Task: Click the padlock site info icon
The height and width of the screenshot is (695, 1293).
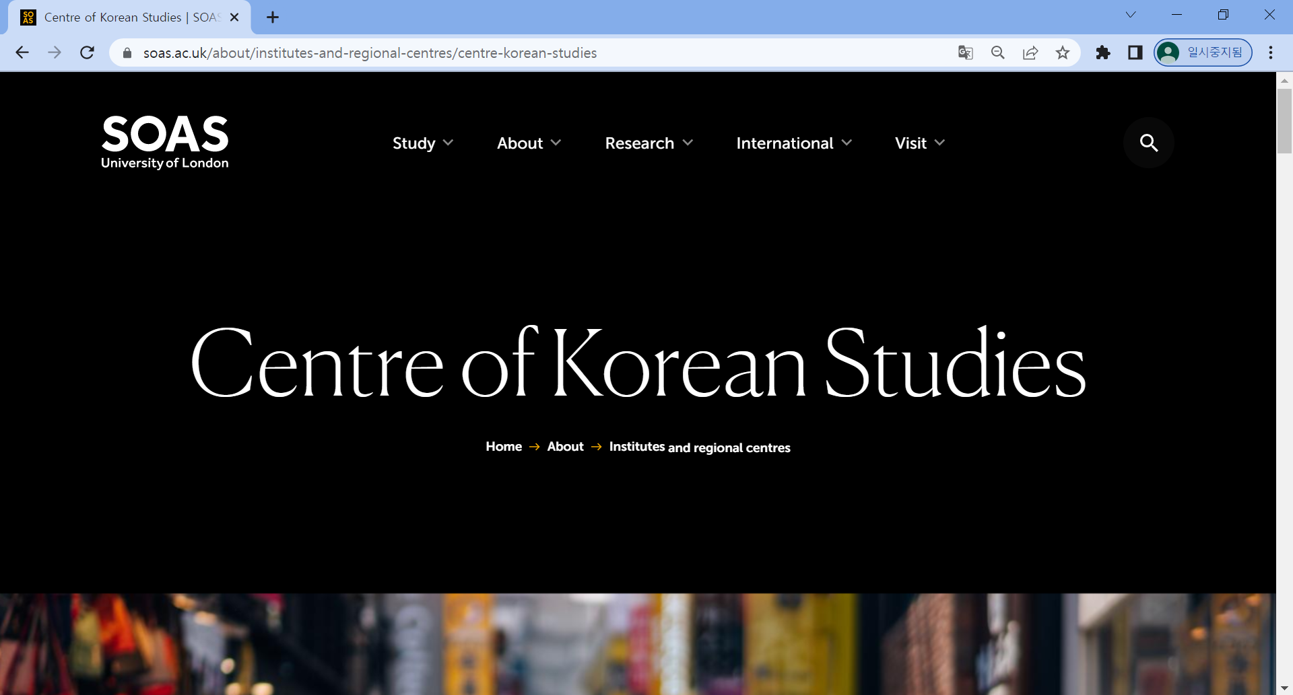Action: point(127,52)
